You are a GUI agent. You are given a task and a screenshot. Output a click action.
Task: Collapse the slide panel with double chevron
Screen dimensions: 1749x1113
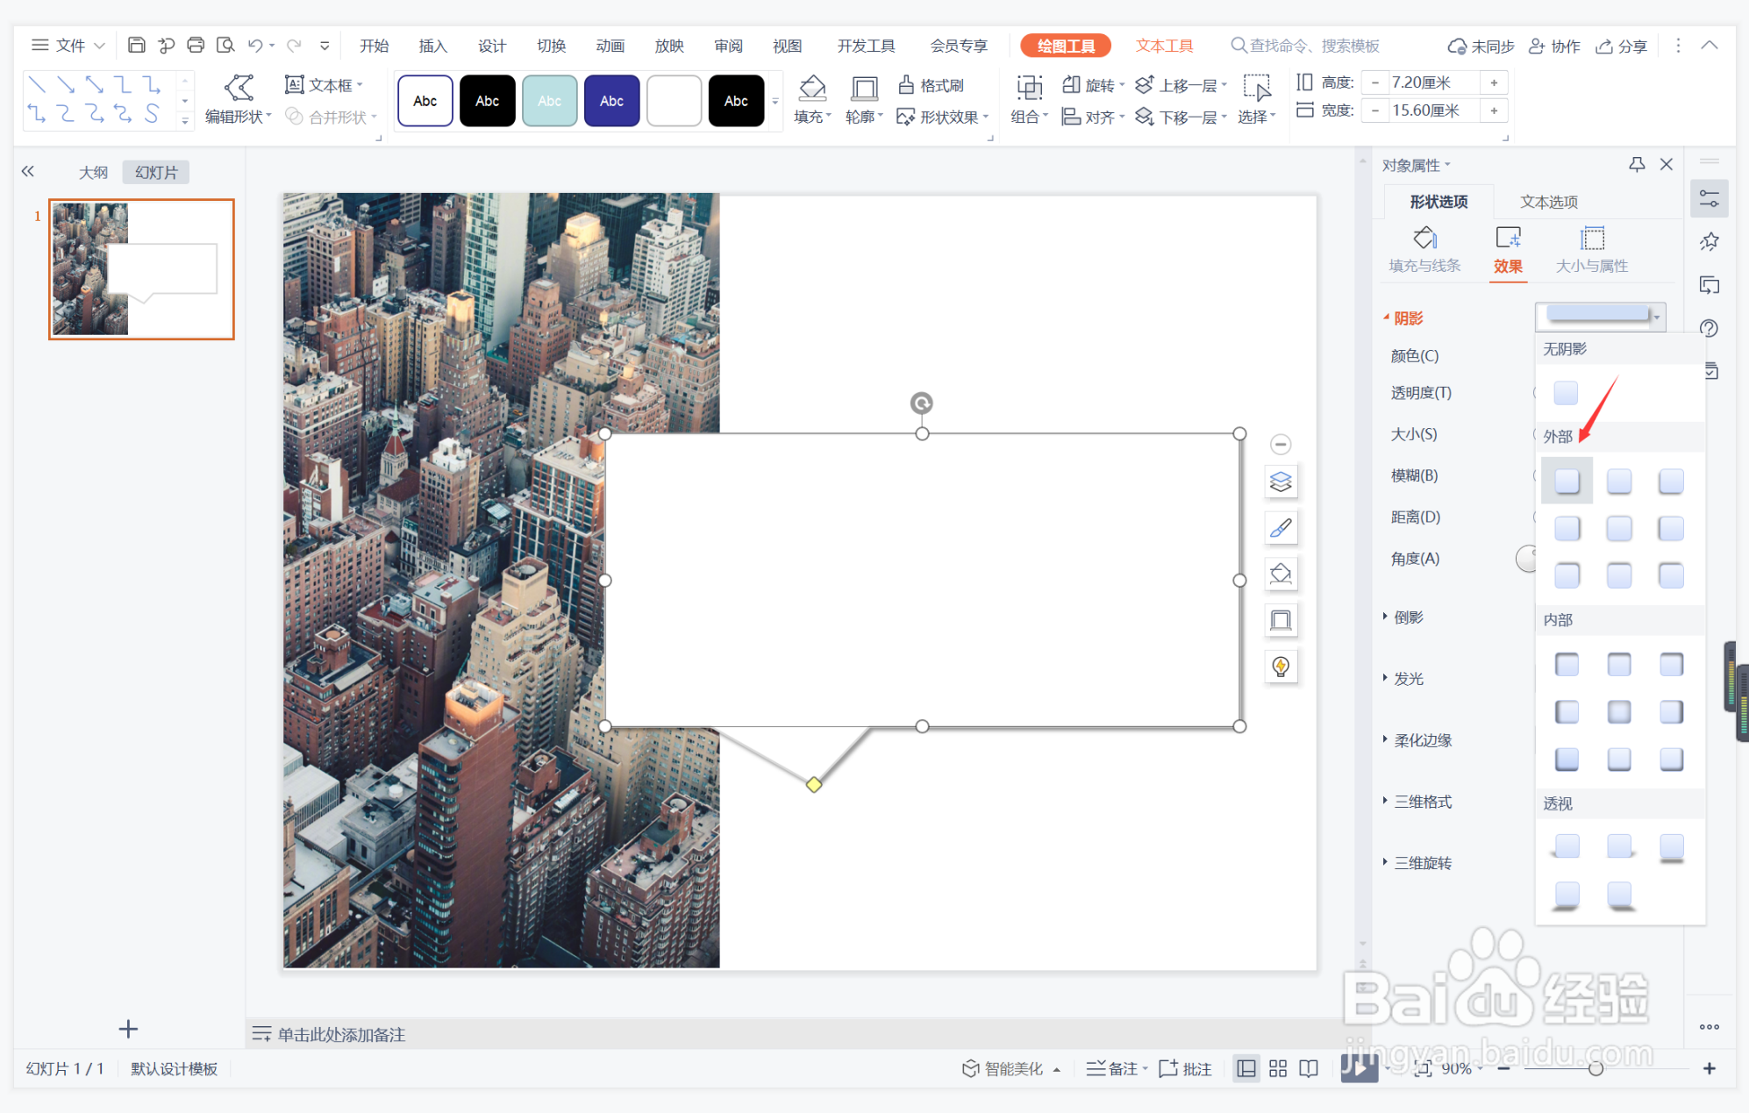(28, 172)
